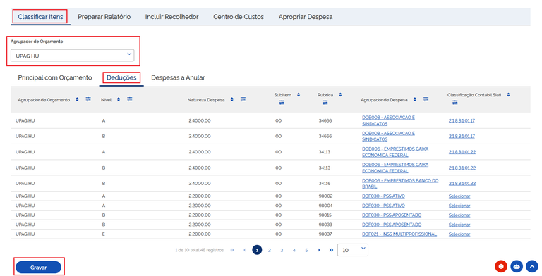542x276 pixels.
Task: Click the red round face icon button
Action: (x=501, y=266)
